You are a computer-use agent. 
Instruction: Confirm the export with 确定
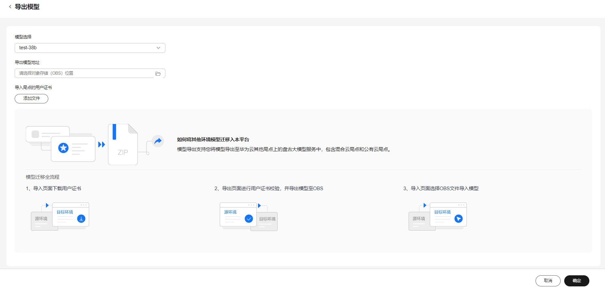(x=576, y=281)
